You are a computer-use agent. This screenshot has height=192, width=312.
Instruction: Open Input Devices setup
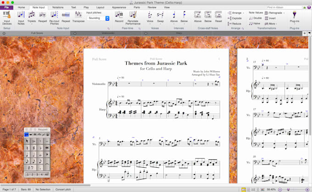[7, 18]
